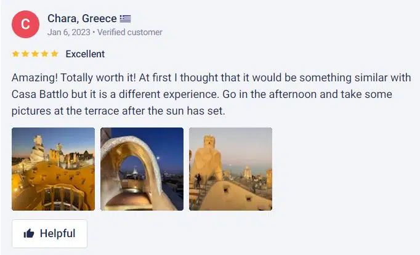Click the Helpful button text label
The image size is (420, 255).
point(58,233)
